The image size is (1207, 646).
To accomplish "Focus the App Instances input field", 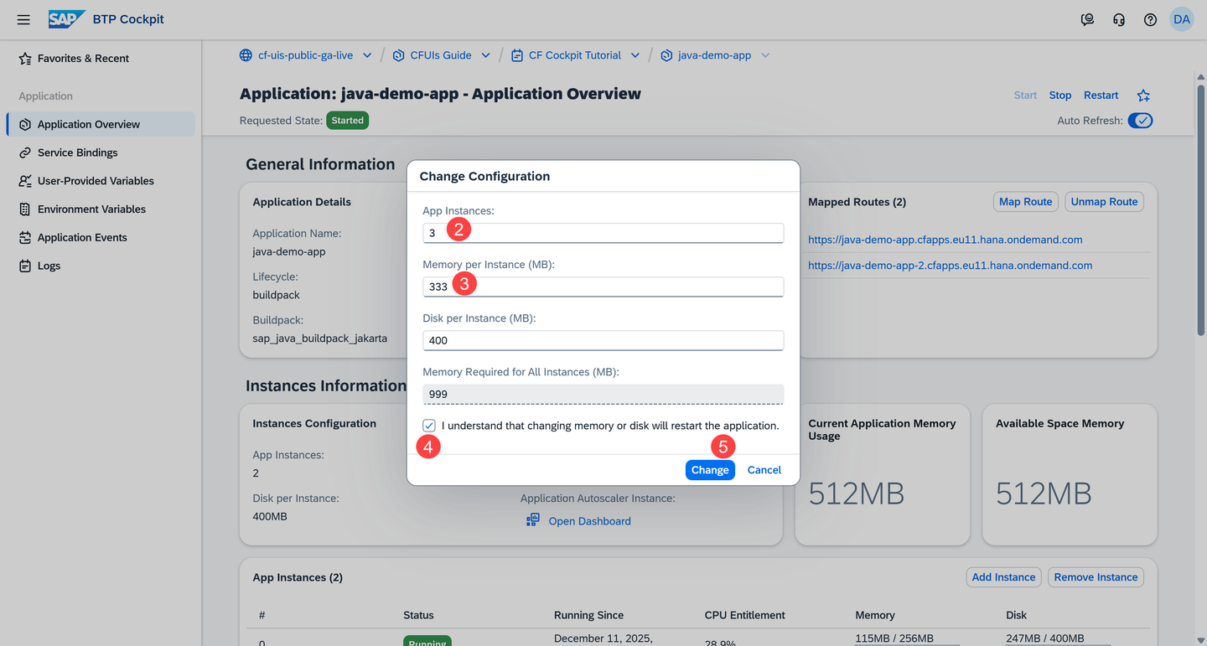I will tap(603, 233).
